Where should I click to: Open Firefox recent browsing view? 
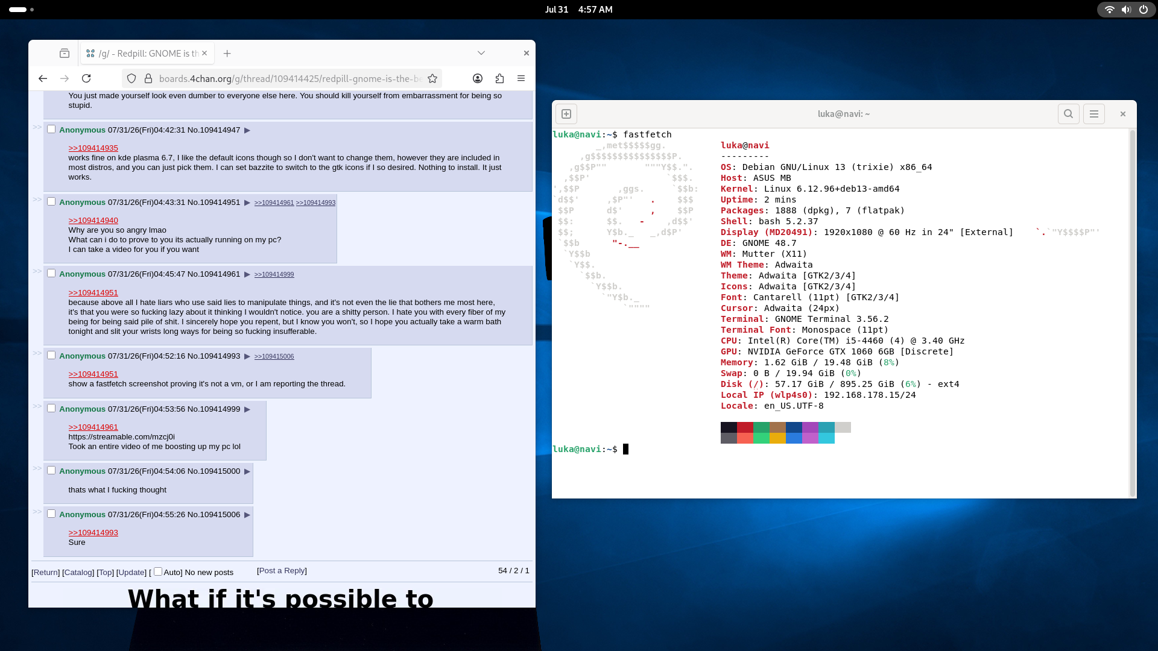coord(65,53)
